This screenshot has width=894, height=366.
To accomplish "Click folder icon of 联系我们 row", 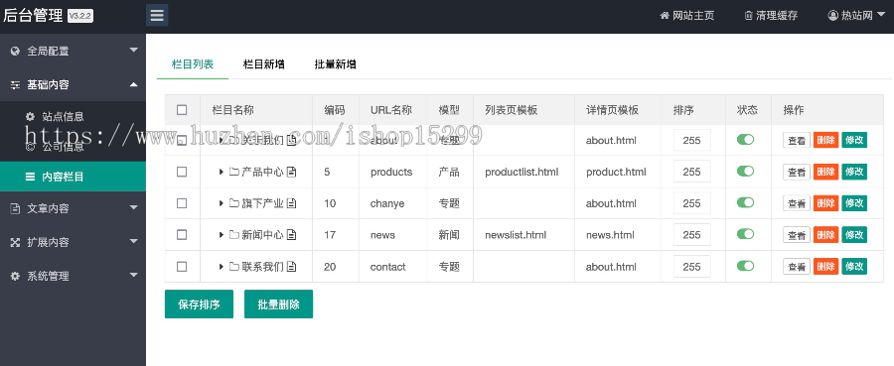I will (x=234, y=267).
